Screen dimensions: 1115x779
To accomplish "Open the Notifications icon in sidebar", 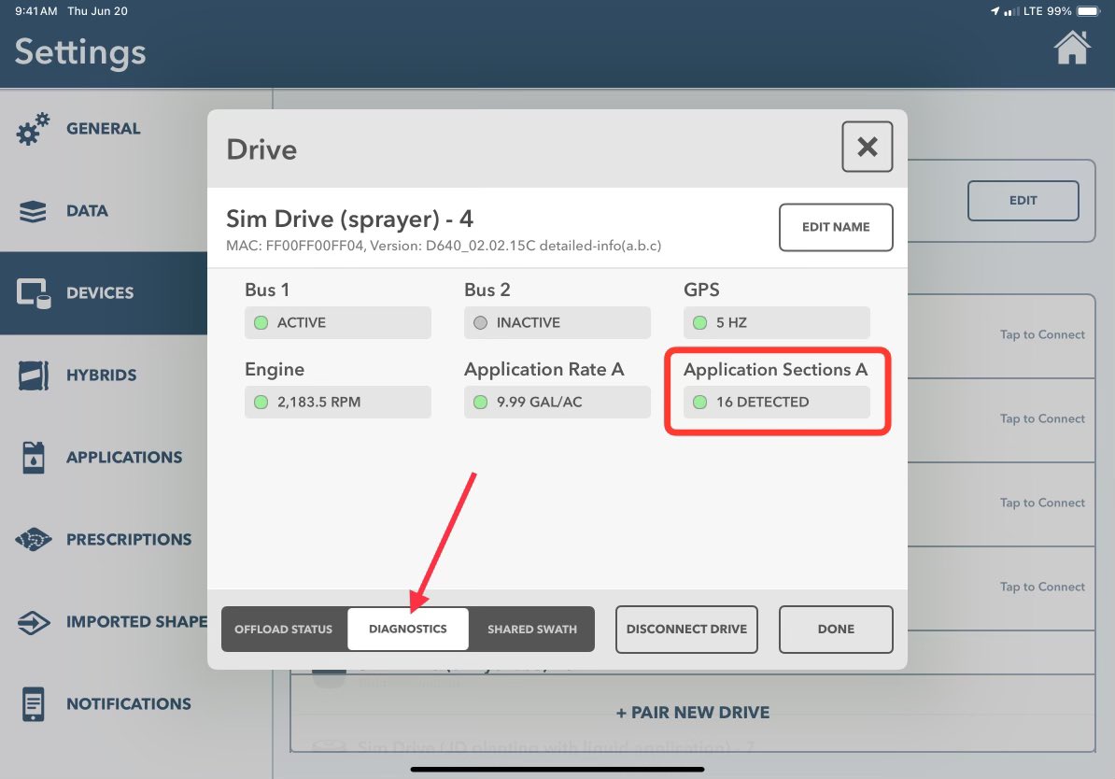I will click(x=34, y=704).
